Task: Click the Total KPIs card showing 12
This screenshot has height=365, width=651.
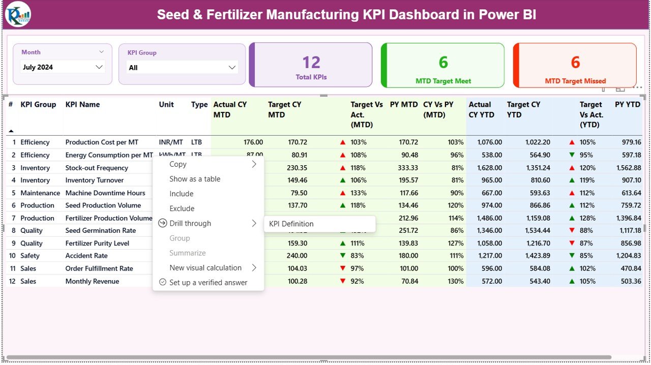Action: coord(310,65)
